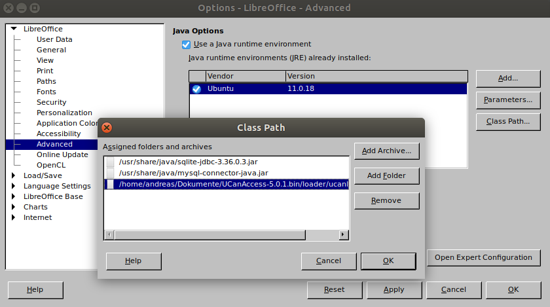This screenshot has width=550, height=307.
Task: Expand the LibreOffice Base tree node
Action: 13,196
